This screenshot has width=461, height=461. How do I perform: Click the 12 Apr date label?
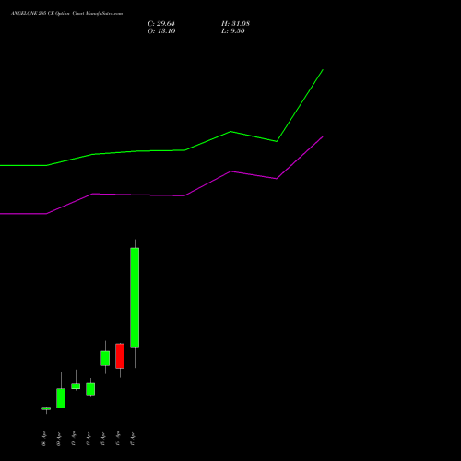pos(89,440)
